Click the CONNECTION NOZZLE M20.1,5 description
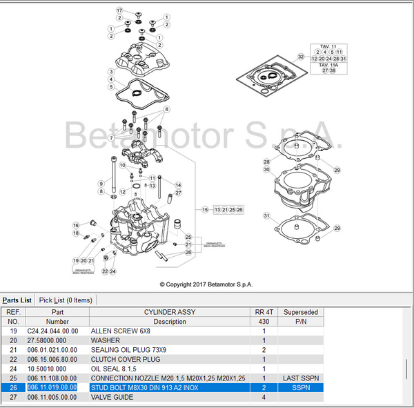This screenshot has height=408, width=414. click(168, 378)
